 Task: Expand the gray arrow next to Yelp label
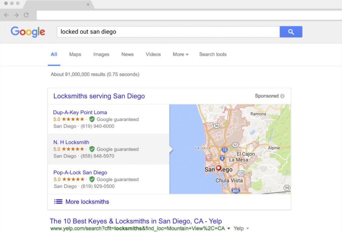click(x=248, y=229)
